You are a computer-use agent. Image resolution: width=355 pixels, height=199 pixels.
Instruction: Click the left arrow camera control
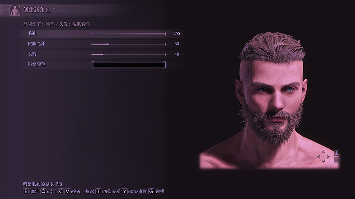(319, 157)
